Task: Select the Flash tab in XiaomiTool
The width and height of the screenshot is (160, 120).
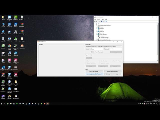Action: pyautogui.click(x=87, y=55)
